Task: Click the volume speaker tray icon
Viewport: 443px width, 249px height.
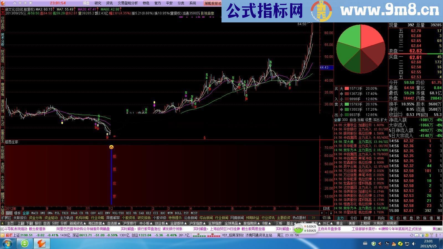Action: coord(414,244)
